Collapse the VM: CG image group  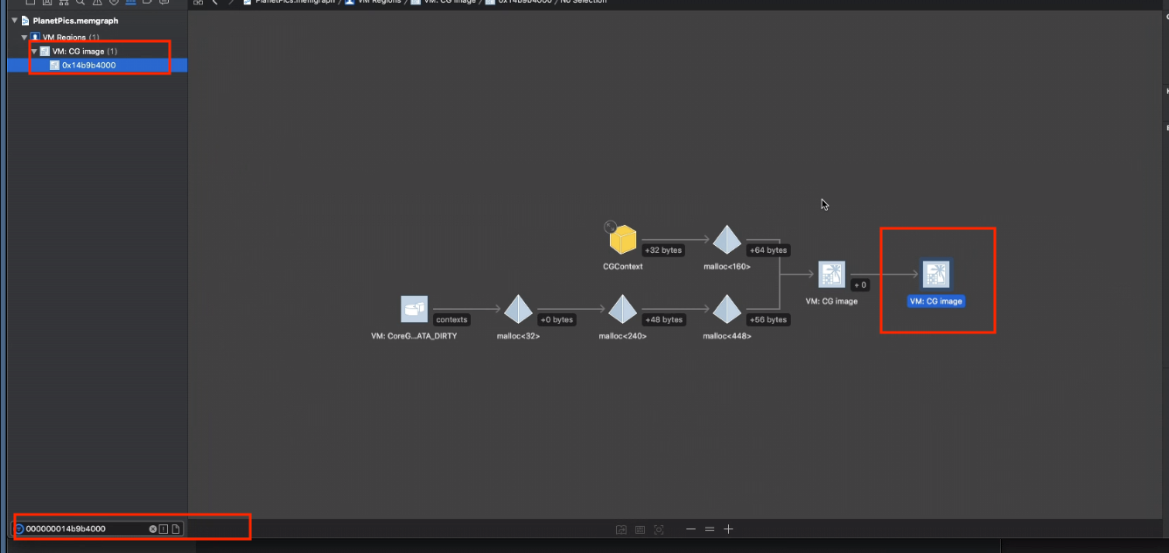(x=34, y=52)
